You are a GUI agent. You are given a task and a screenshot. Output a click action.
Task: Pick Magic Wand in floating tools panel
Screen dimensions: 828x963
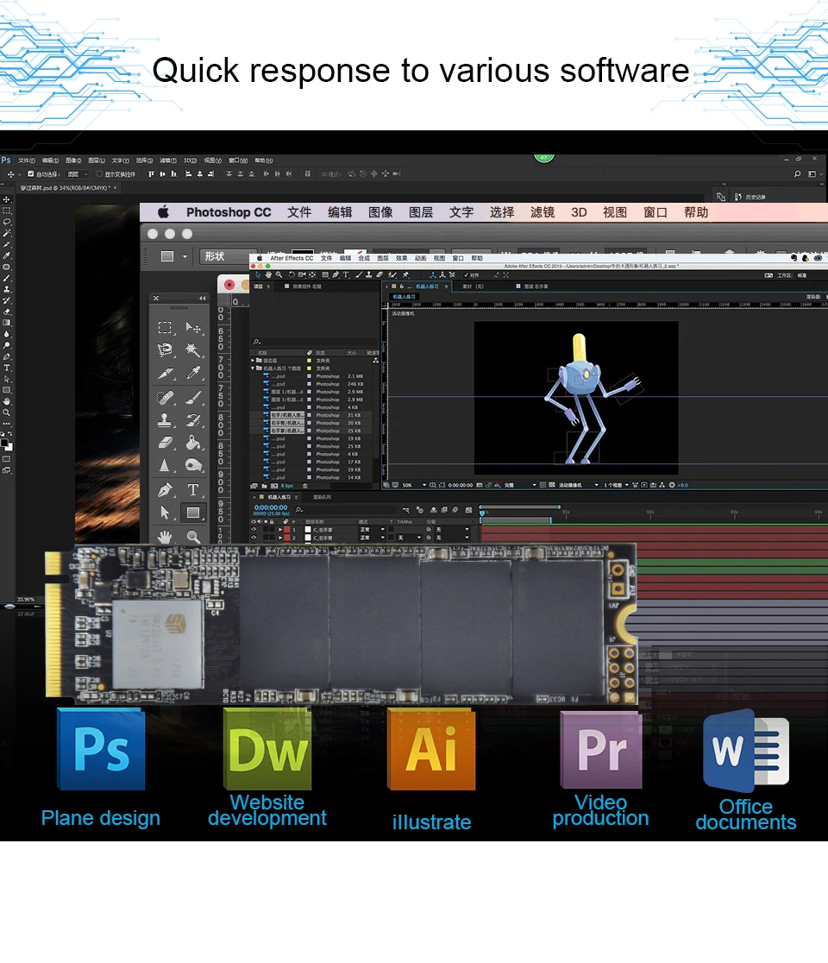pyautogui.click(x=192, y=350)
